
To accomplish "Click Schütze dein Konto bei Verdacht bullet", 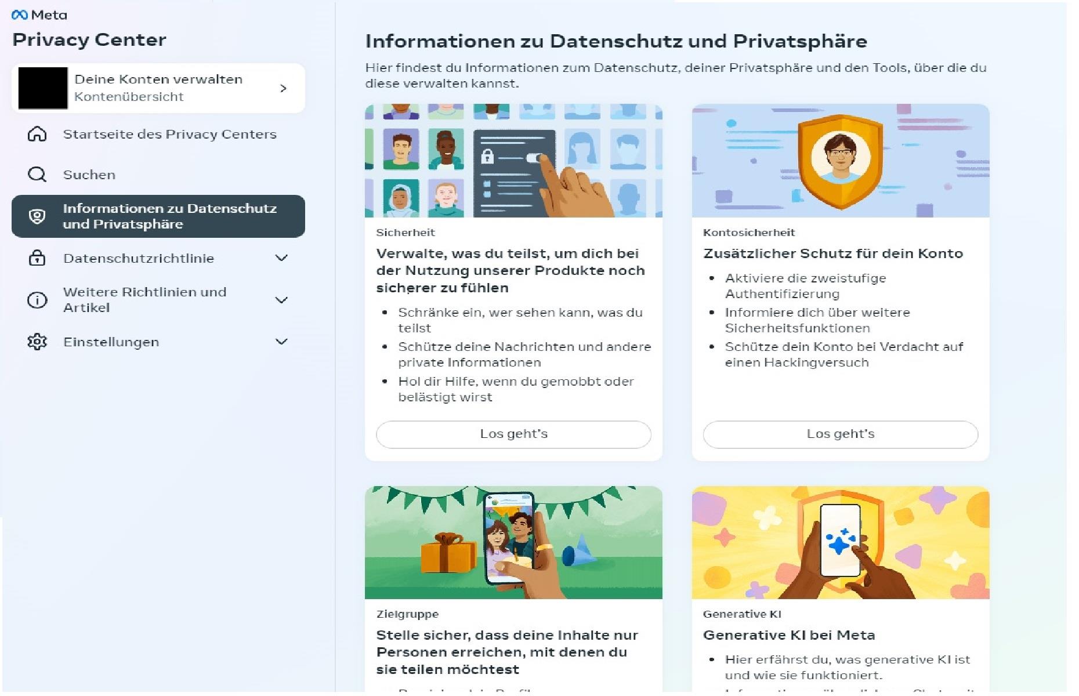I will tap(844, 354).
